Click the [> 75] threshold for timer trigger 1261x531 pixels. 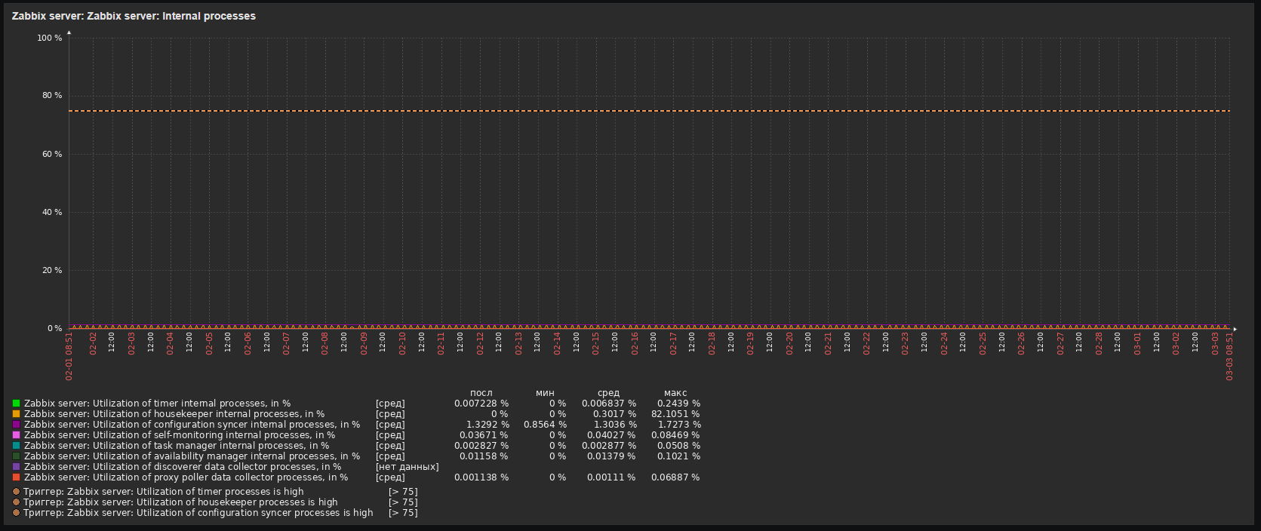point(403,492)
